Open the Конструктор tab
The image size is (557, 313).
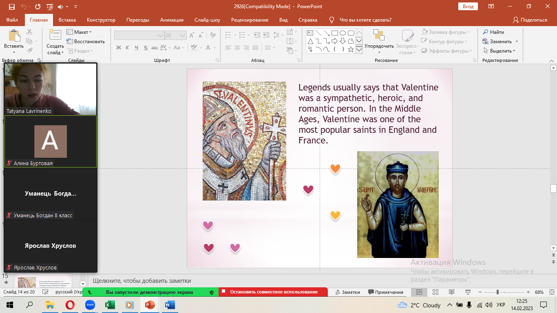(101, 20)
